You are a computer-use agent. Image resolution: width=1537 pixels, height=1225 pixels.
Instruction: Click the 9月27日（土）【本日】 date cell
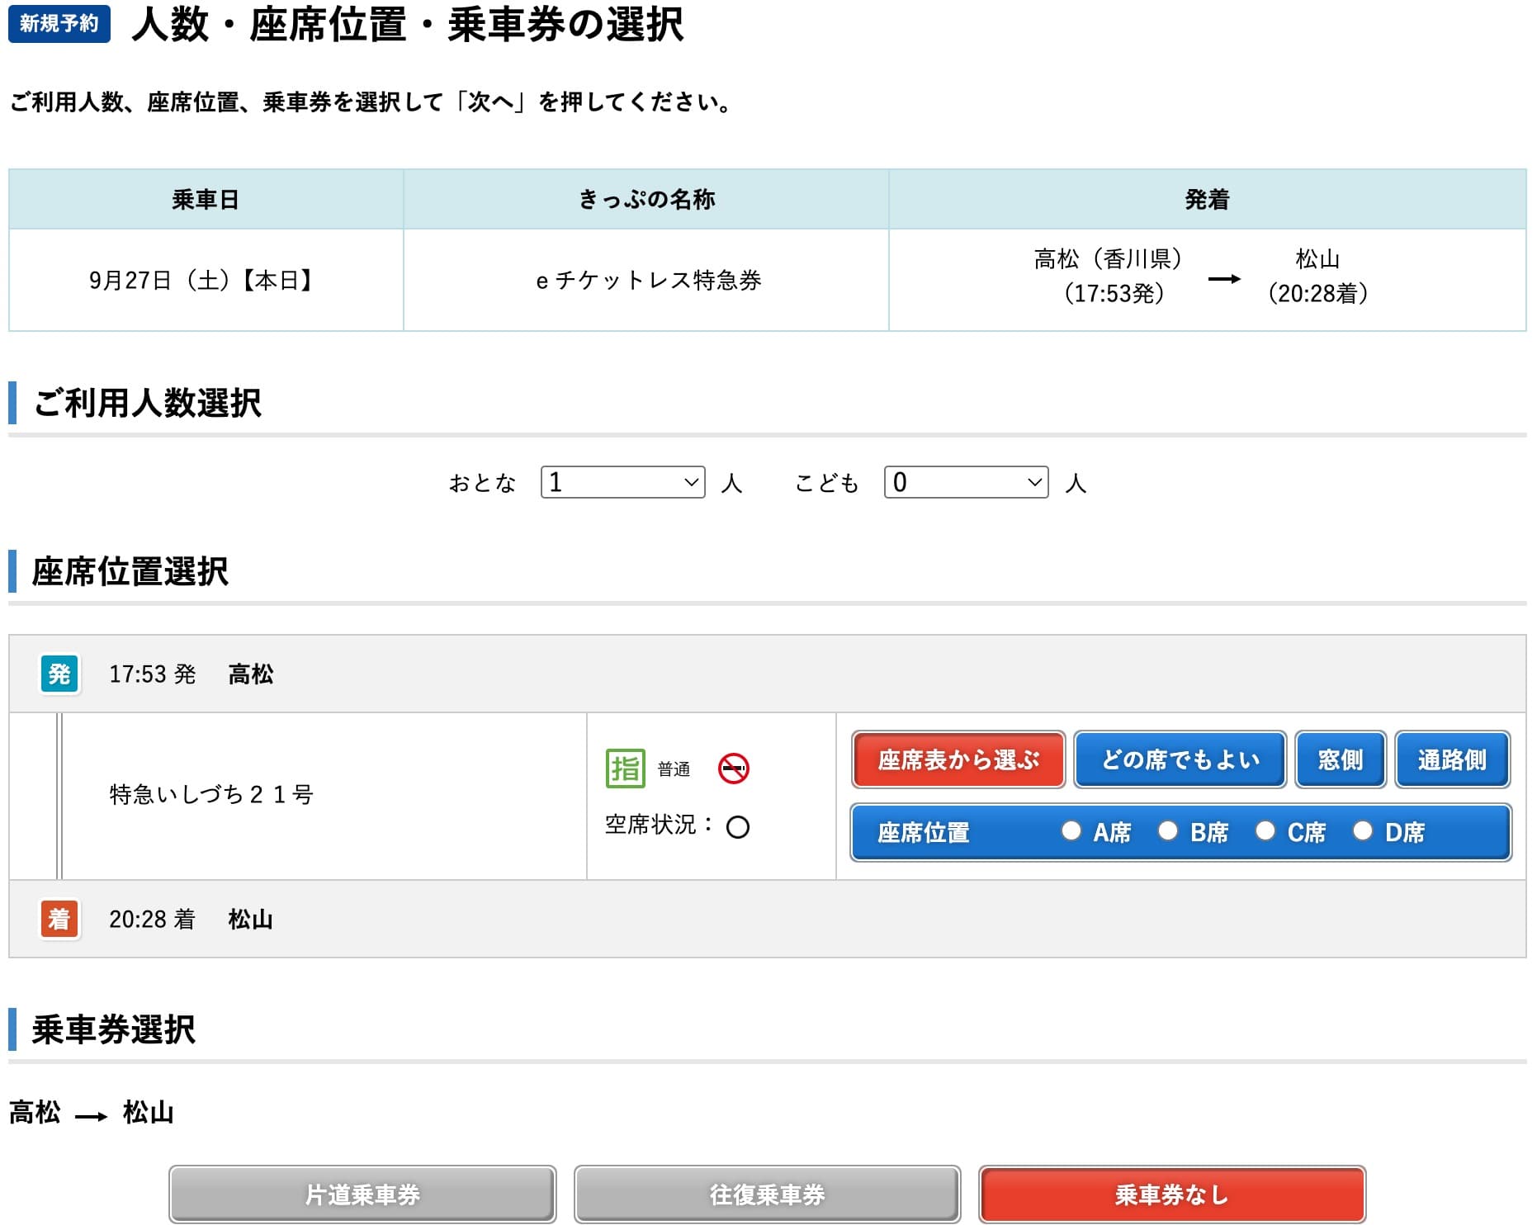[x=206, y=280]
